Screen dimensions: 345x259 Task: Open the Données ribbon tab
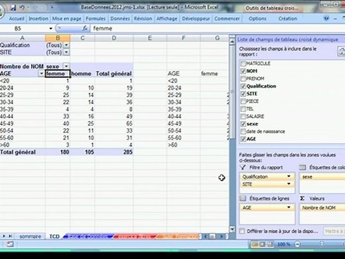pos(120,19)
